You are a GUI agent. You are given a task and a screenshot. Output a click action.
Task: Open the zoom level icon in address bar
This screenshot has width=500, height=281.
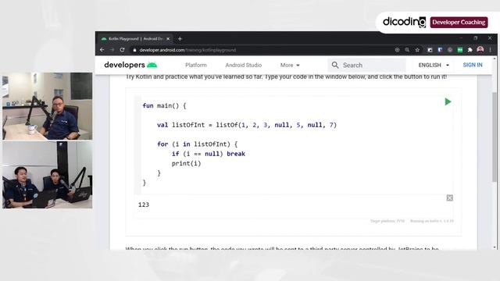coord(407,50)
